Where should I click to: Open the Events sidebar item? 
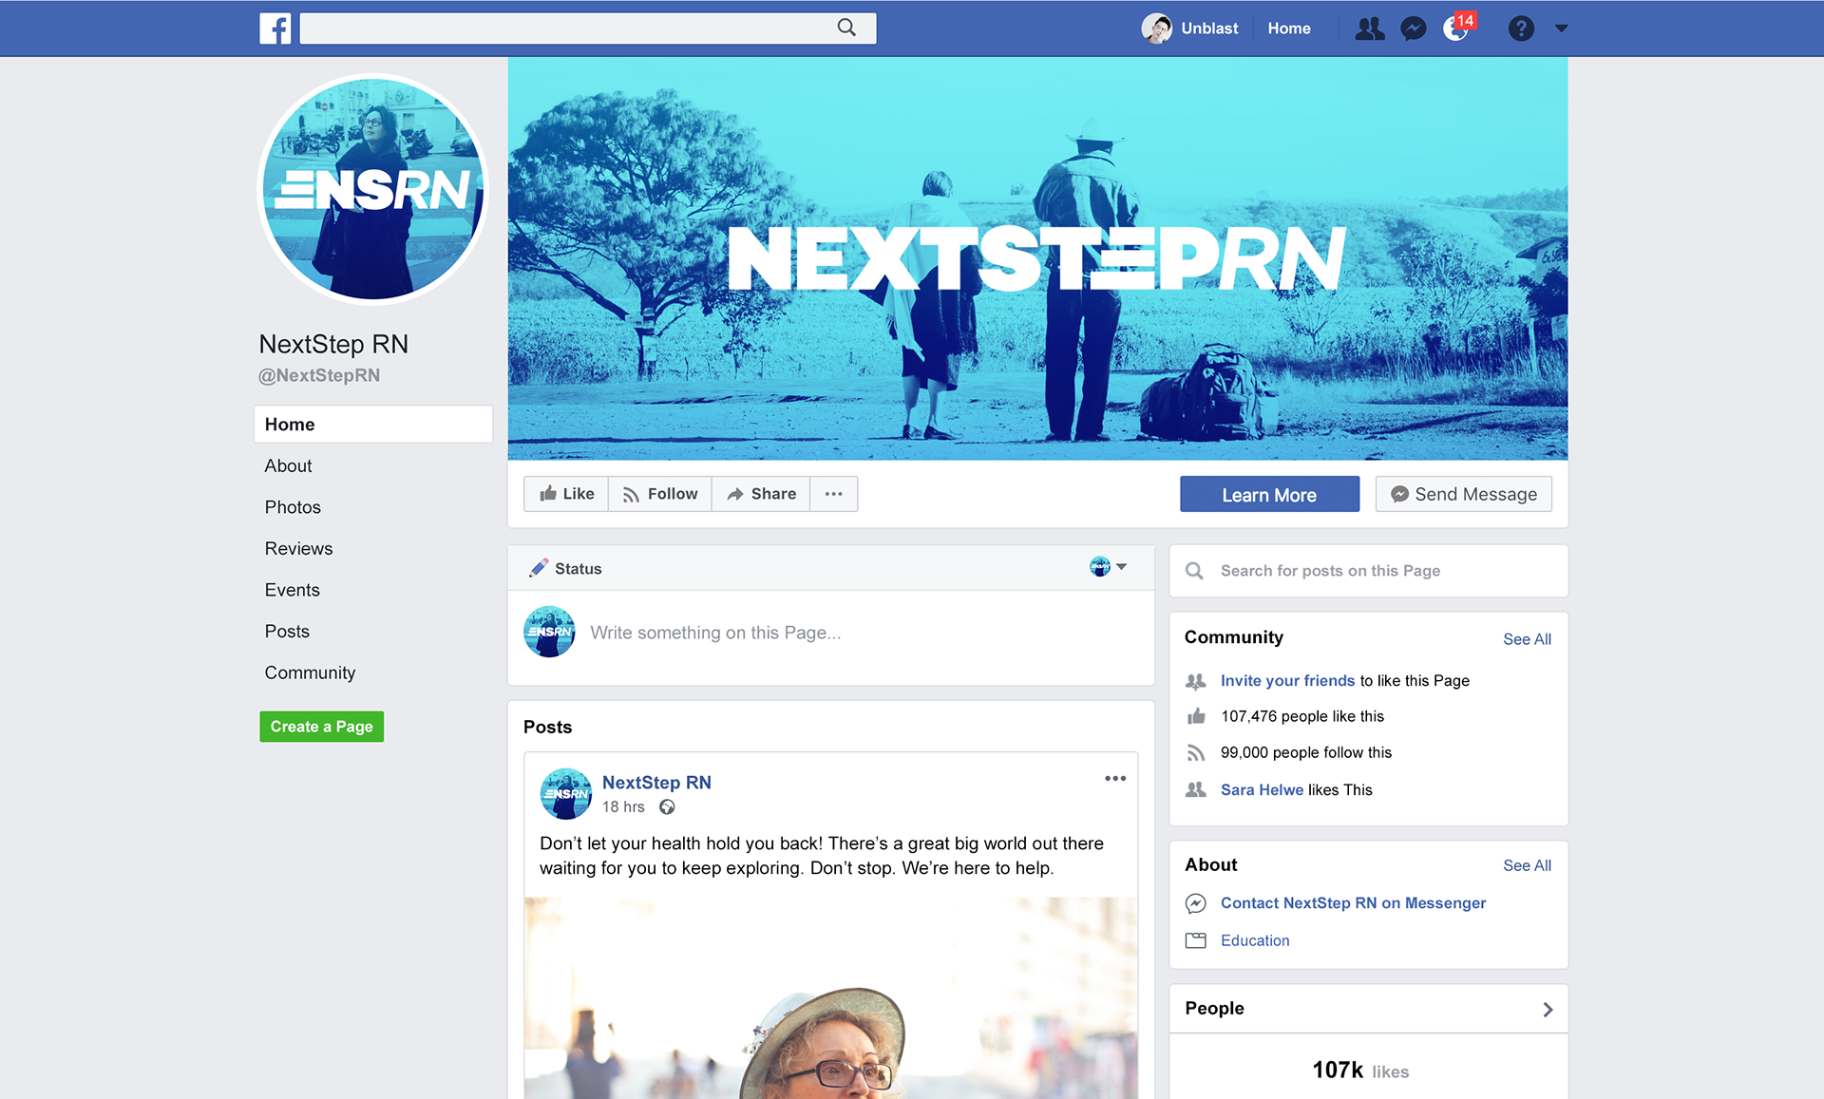[292, 590]
